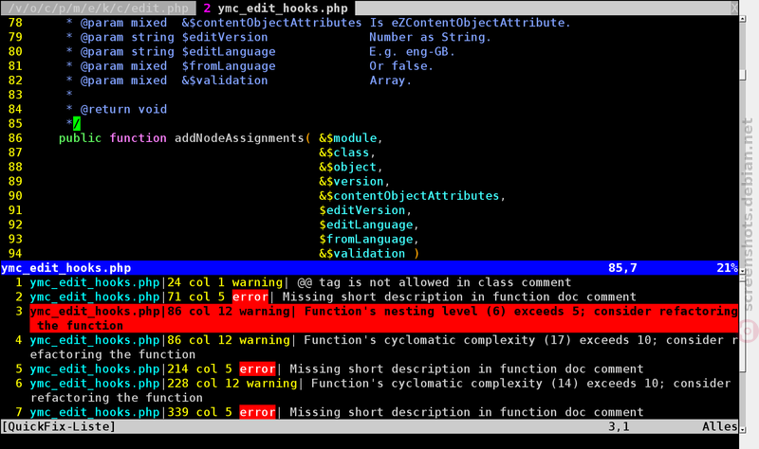This screenshot has width=759, height=449.
Task: Click 'Is eZContentObjectAttribute.' comment on line 78
Action: click(x=470, y=23)
